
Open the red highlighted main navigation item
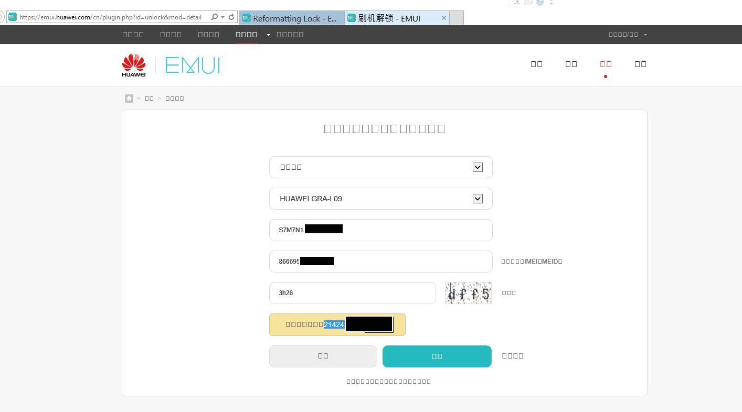point(606,64)
